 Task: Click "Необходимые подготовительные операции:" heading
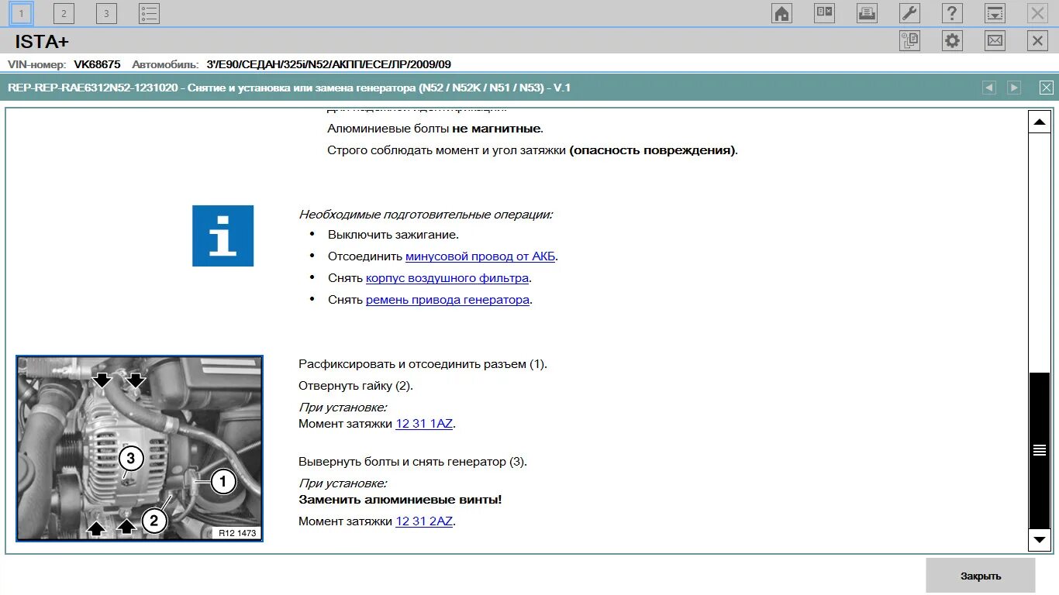426,215
